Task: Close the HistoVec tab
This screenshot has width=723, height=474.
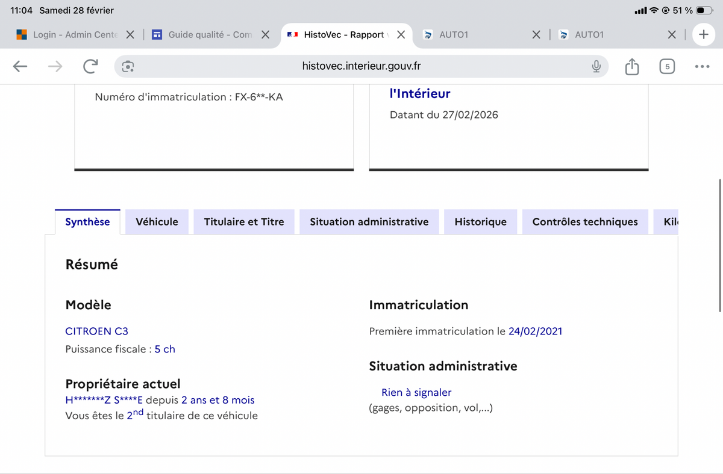Action: 401,35
